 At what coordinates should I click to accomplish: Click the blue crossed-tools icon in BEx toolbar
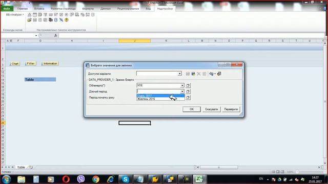click(61, 20)
